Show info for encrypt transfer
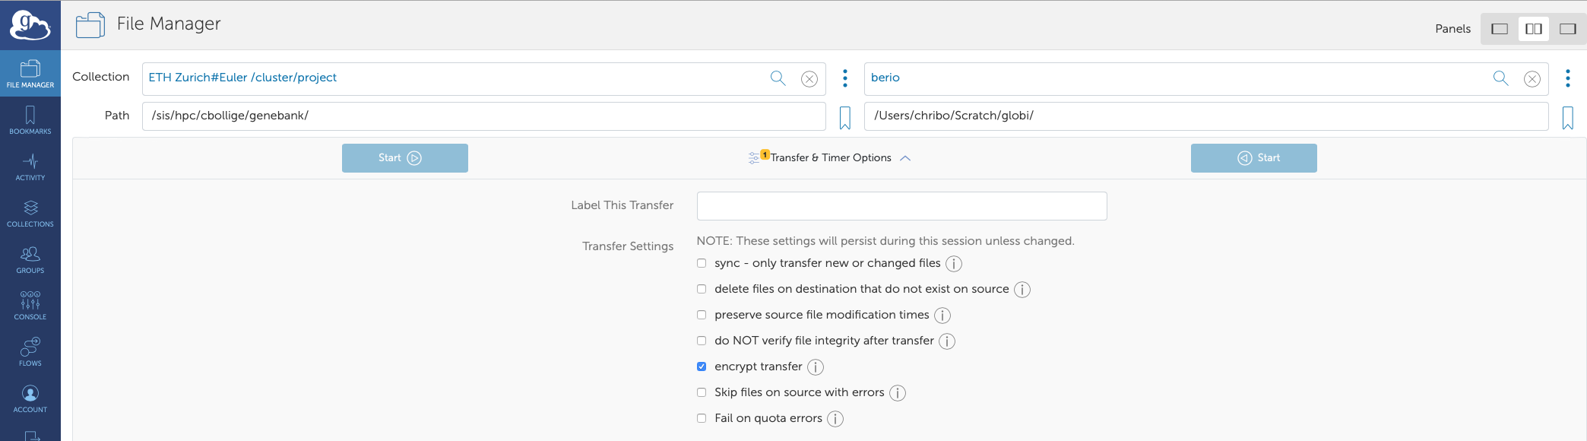 tap(816, 367)
